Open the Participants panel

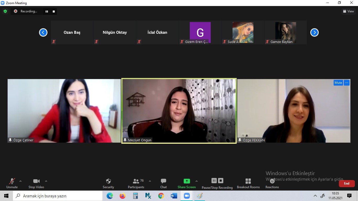click(x=136, y=183)
